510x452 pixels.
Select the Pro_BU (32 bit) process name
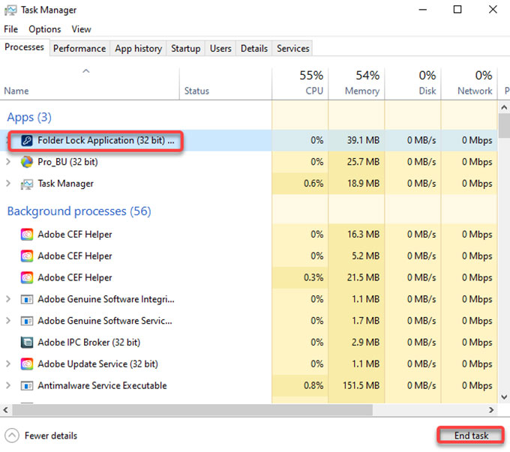[x=67, y=162]
